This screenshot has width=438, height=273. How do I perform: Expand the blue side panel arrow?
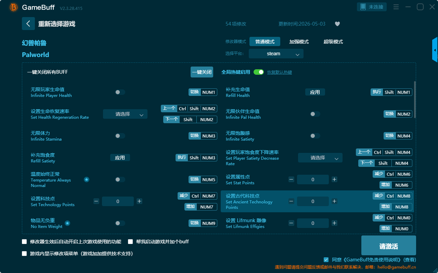point(435,50)
